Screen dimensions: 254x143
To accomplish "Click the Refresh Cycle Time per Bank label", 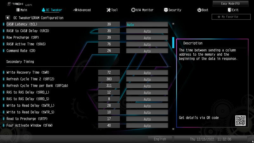I will (37, 86).
